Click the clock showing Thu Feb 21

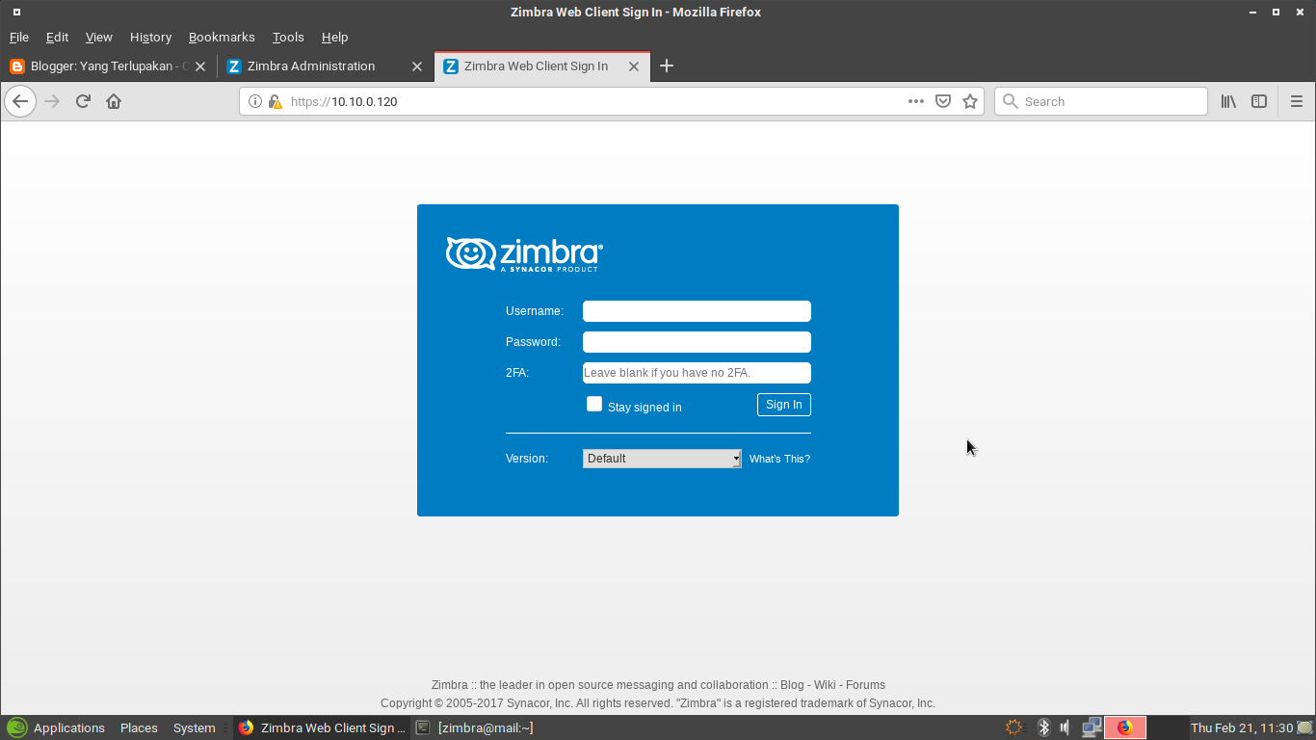coord(1241,727)
